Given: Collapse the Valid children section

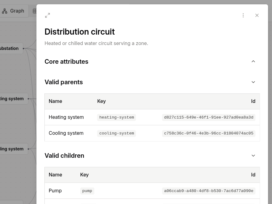Looking at the screenshot, I should [253, 156].
